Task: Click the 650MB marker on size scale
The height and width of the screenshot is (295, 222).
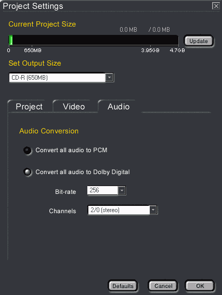Action: click(33, 51)
